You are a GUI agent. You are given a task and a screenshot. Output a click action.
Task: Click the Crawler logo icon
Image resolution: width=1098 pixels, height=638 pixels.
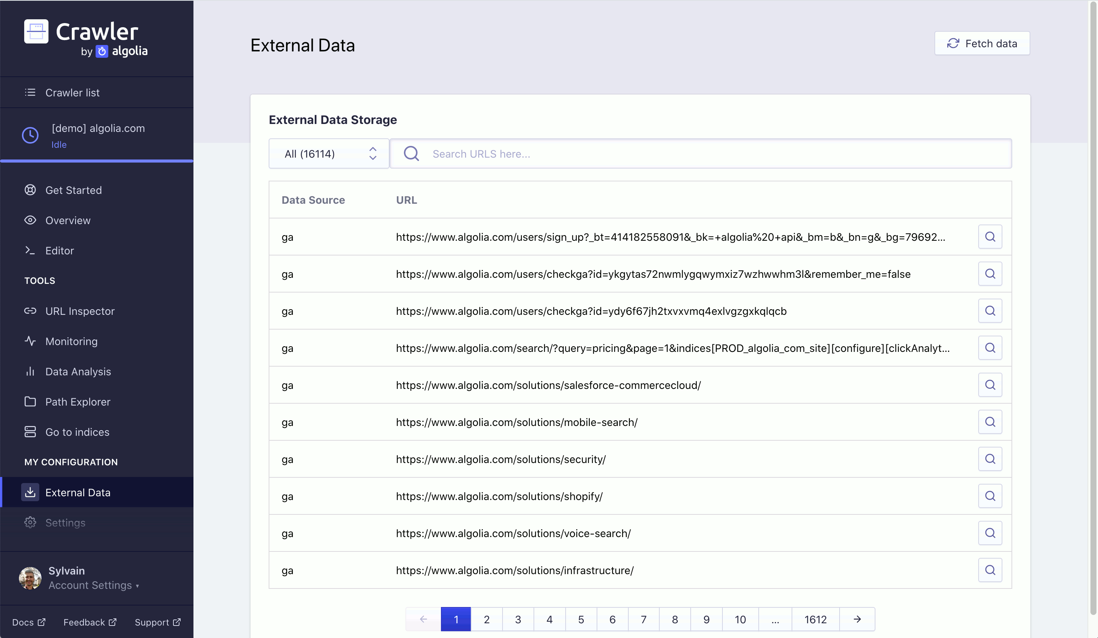point(36,31)
